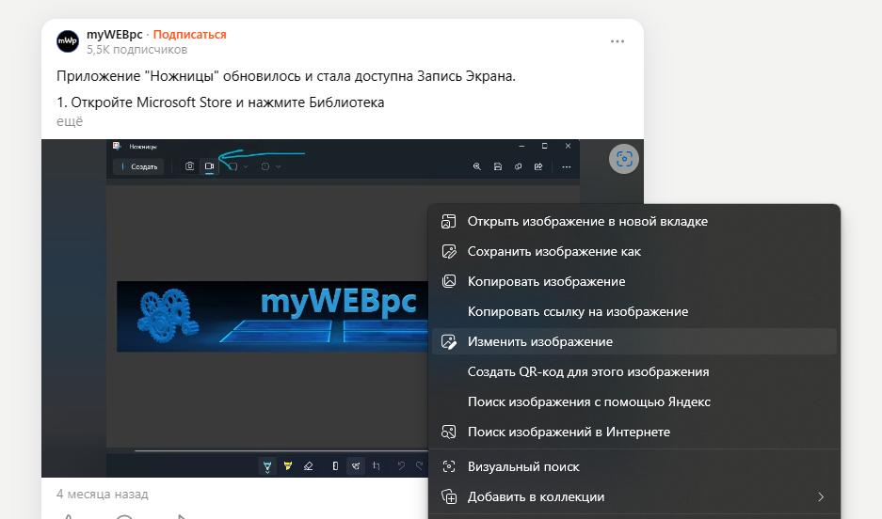
Task: Choose Изменить изображение menu entry
Action: pyautogui.click(x=633, y=341)
